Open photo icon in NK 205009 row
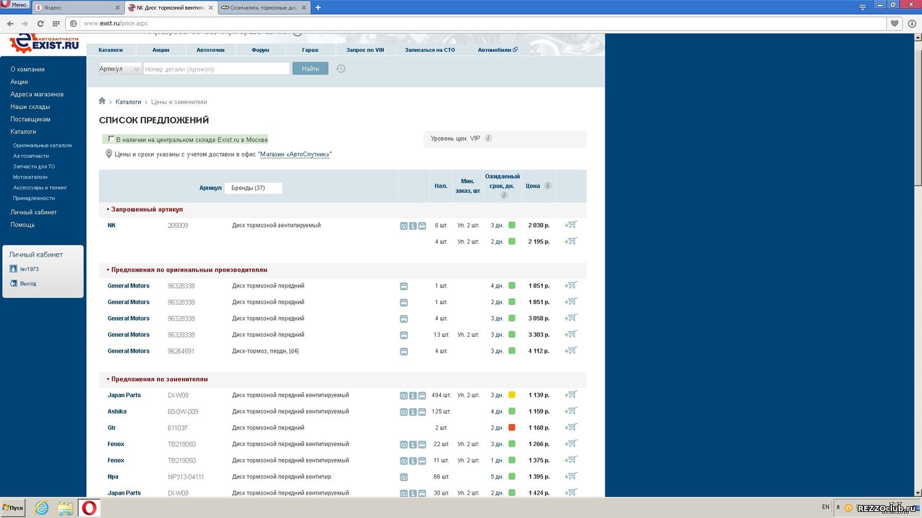 (x=403, y=226)
